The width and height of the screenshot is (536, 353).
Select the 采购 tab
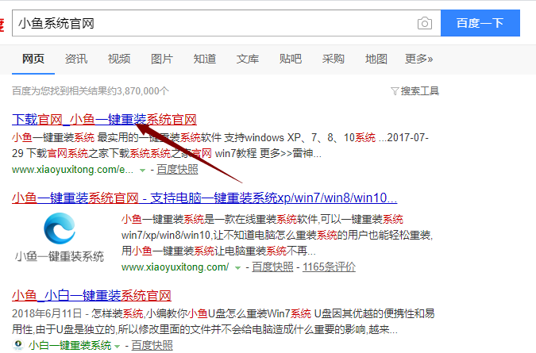(x=334, y=59)
